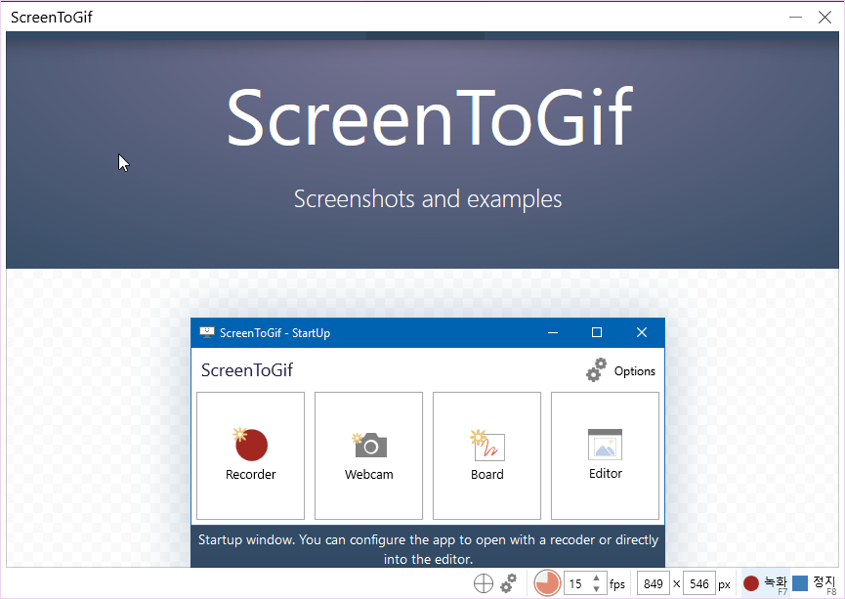Click the ScreenToGif heading inside StartUp window
The width and height of the screenshot is (845, 599).
pos(247,370)
